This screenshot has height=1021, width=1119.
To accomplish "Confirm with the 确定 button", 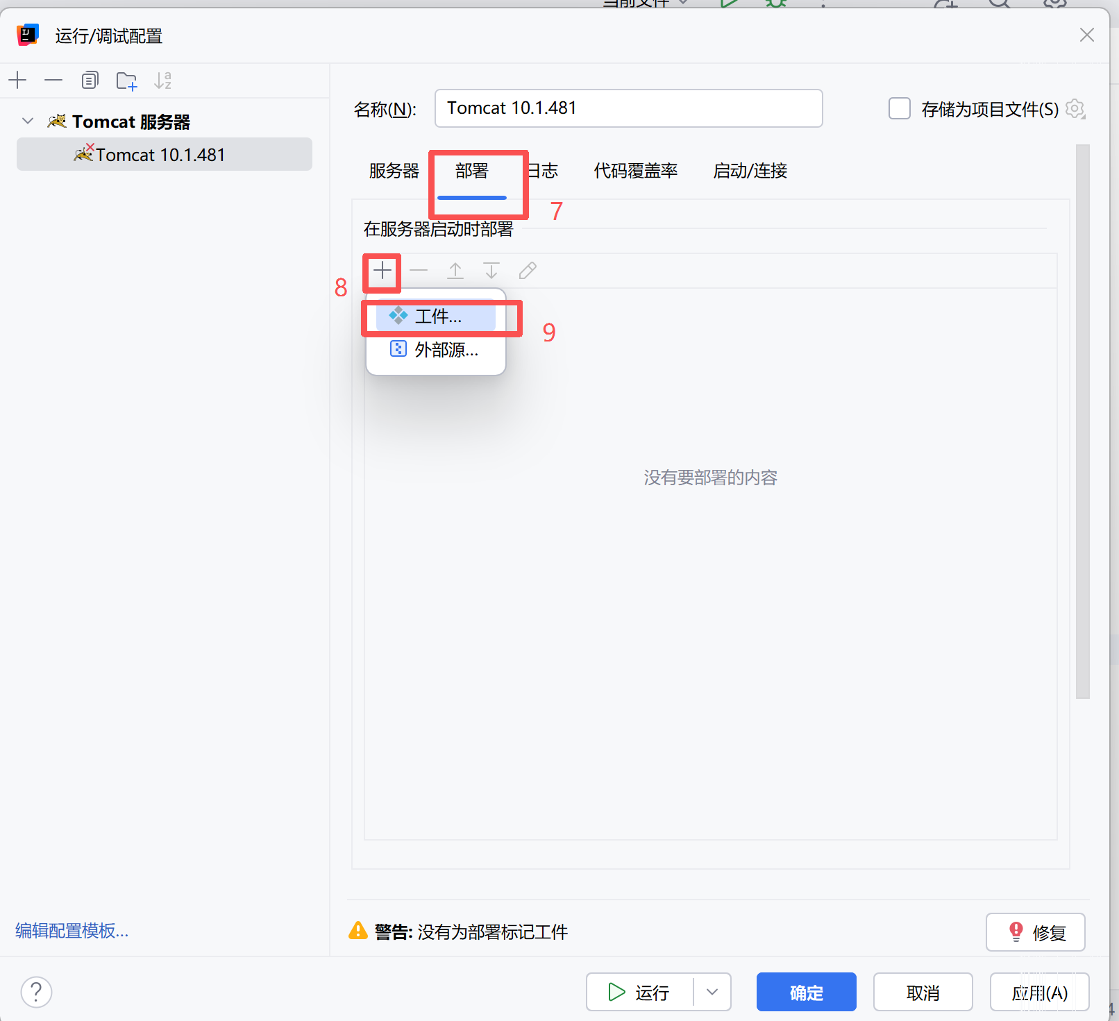I will 806,992.
